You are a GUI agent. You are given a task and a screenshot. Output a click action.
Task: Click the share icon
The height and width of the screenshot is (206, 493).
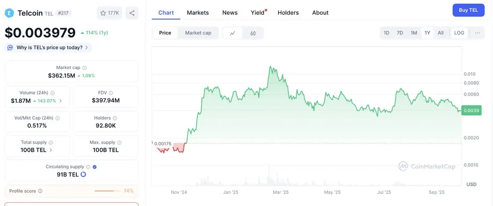coord(132,13)
